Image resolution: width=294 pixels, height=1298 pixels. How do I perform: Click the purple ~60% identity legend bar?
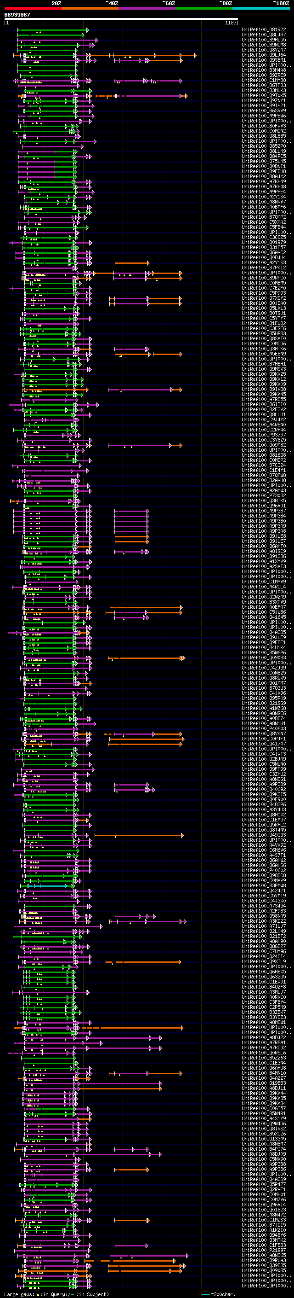(147, 8)
